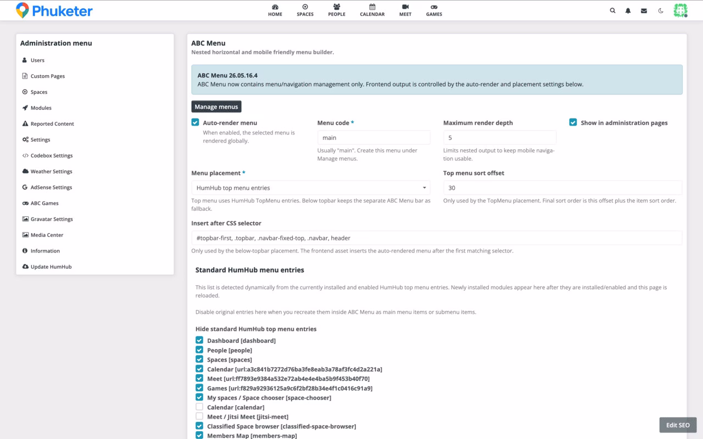
Task: Focus the Menu code input field
Action: click(x=374, y=138)
